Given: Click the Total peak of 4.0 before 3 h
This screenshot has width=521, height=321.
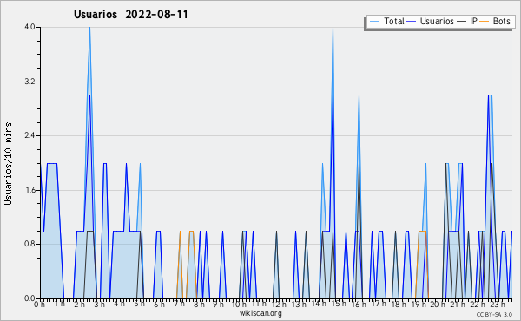Looking at the screenshot, I should [89, 28].
